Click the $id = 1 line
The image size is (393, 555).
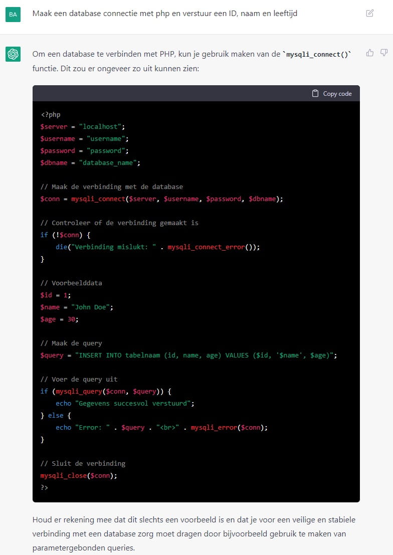coord(56,295)
